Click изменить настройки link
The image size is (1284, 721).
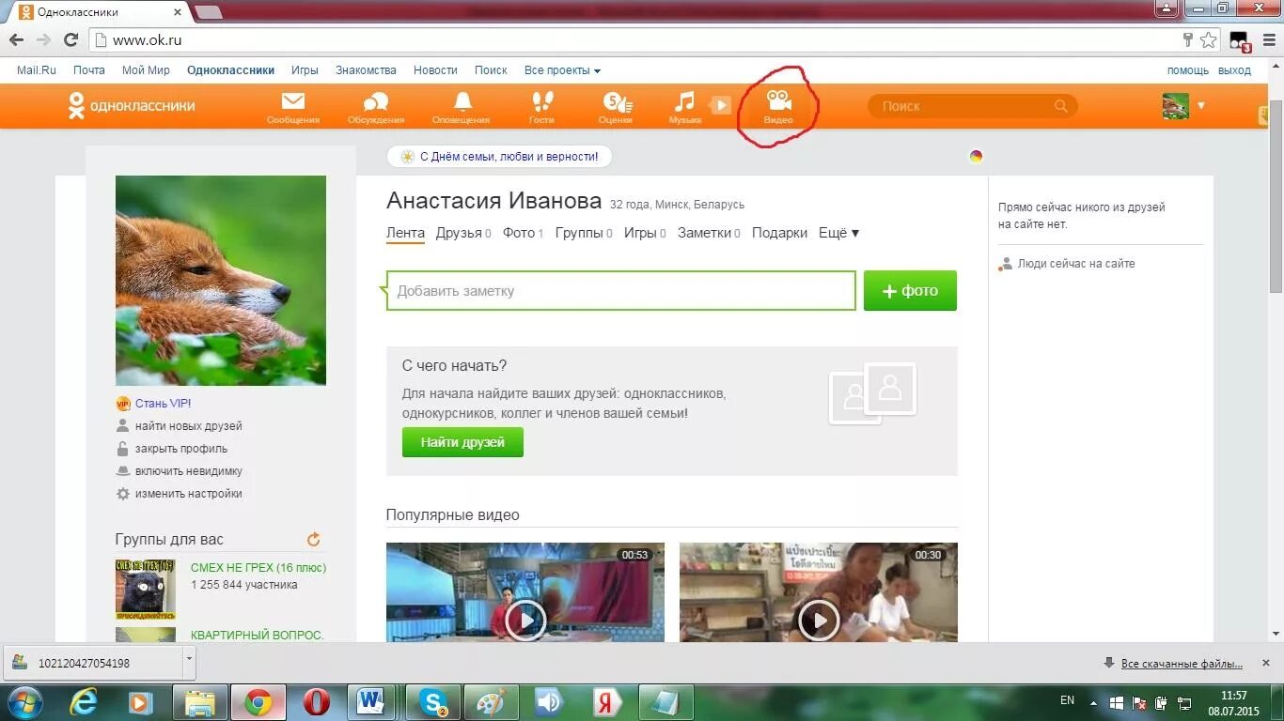point(189,494)
